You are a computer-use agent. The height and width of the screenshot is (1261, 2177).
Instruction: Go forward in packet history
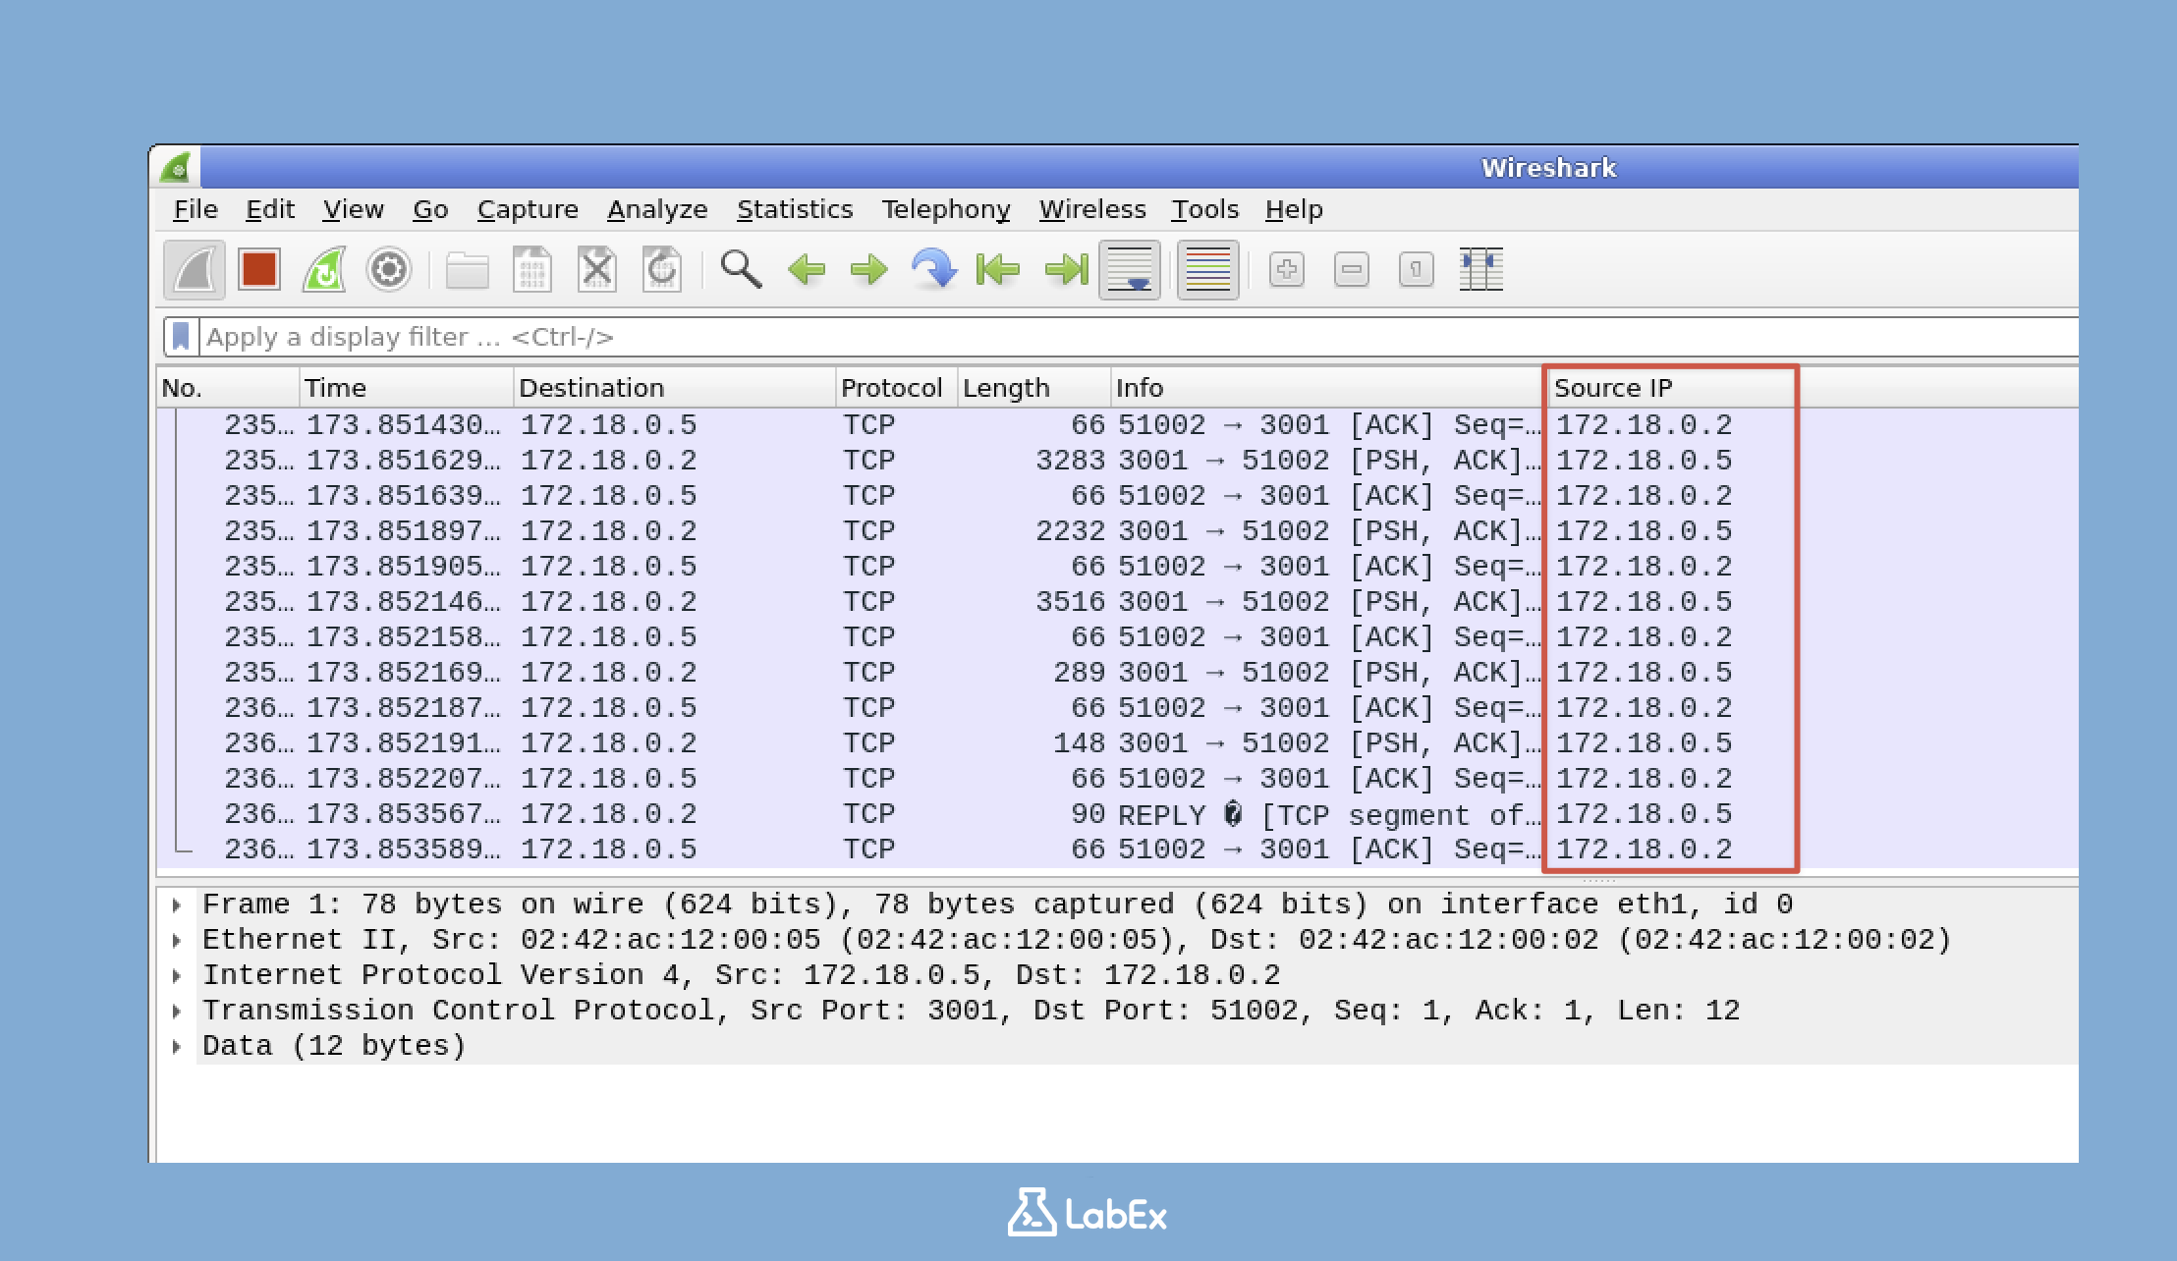point(869,269)
